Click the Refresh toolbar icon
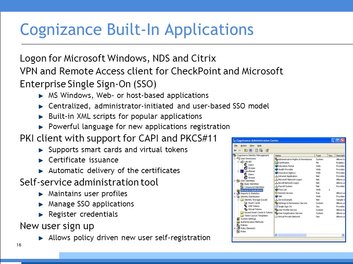 click(257, 150)
